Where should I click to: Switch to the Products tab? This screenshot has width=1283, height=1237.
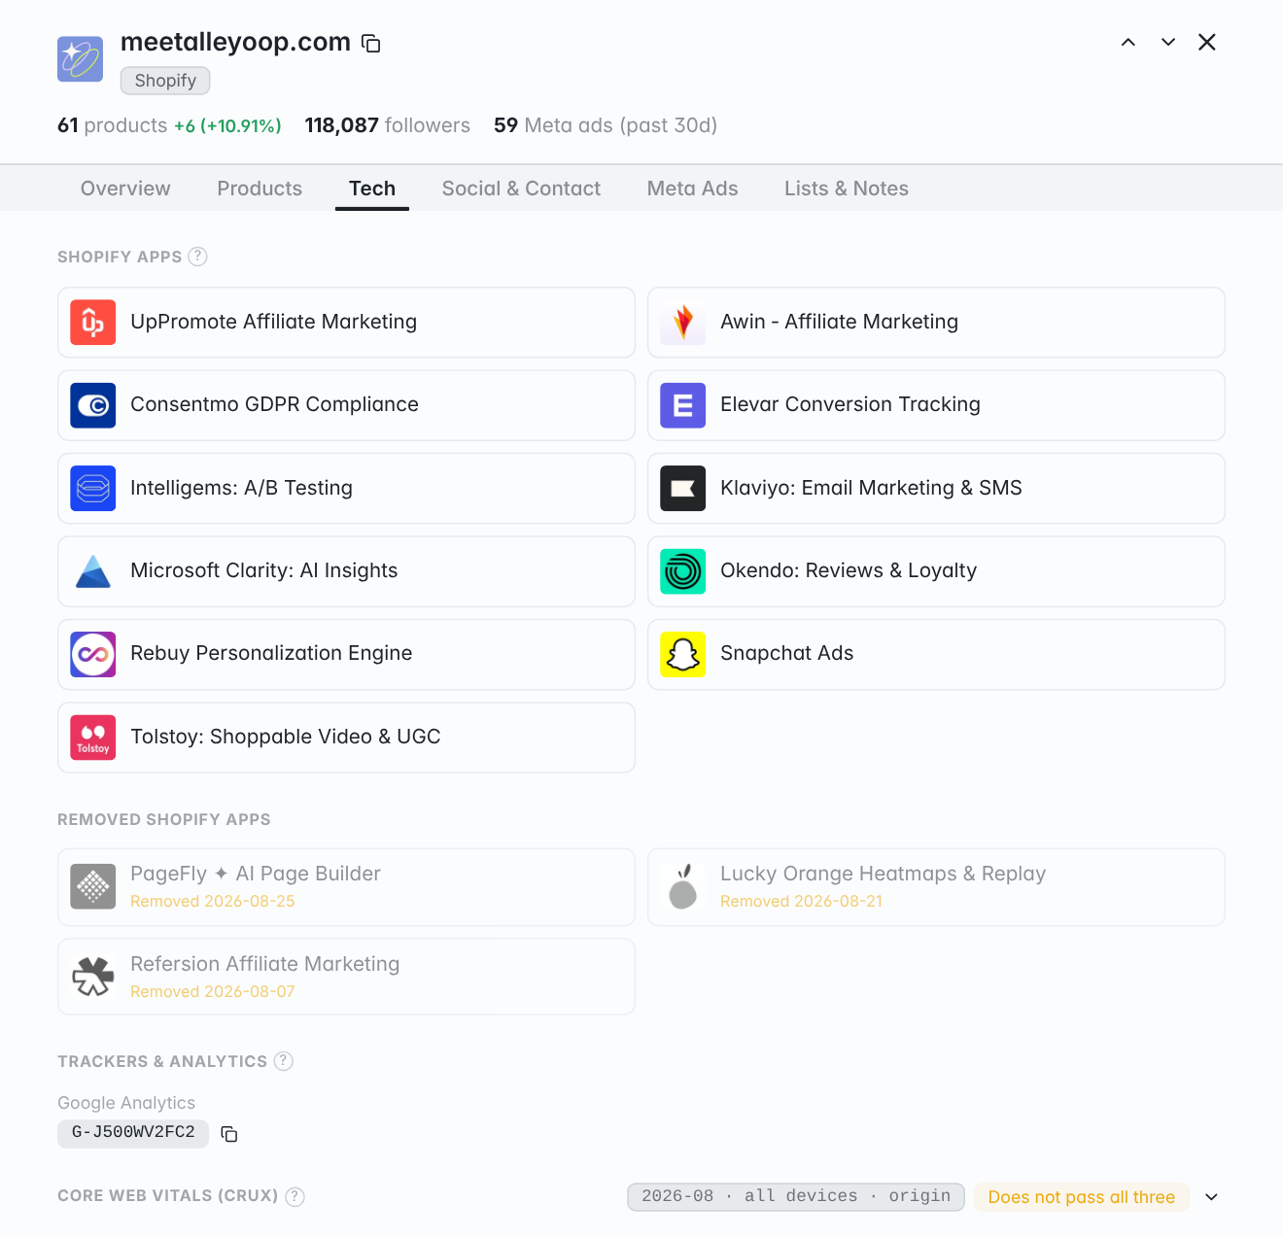pos(260,189)
